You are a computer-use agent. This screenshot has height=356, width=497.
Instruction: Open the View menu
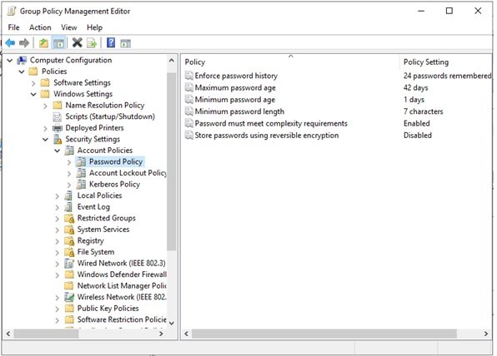(x=68, y=27)
